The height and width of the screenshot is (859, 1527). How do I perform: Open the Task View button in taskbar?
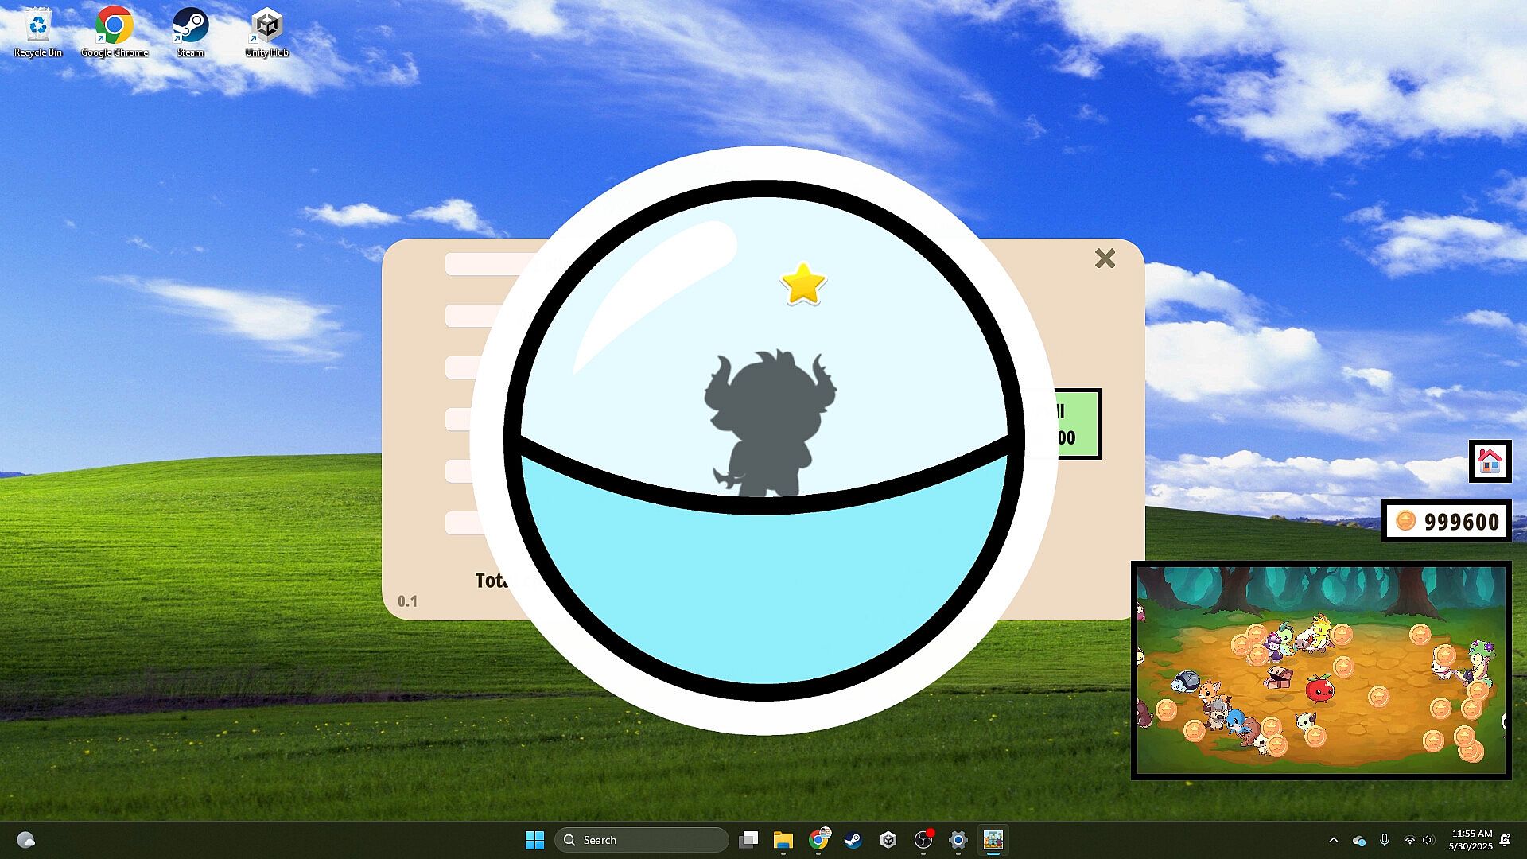pos(748,840)
